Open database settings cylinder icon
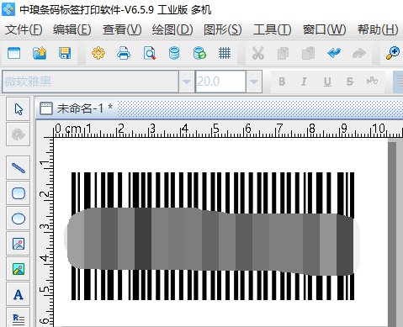This screenshot has width=403, height=327. click(x=174, y=53)
